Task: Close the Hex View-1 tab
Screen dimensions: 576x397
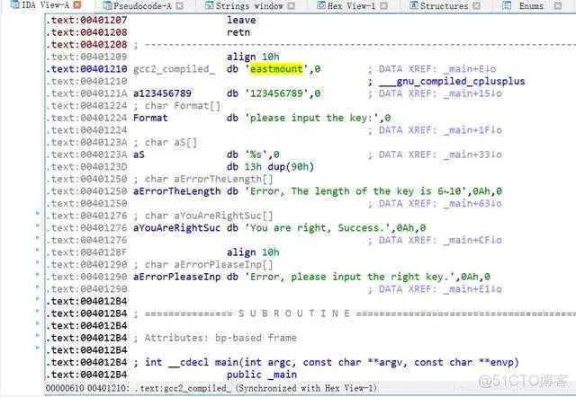Action: 383,5
